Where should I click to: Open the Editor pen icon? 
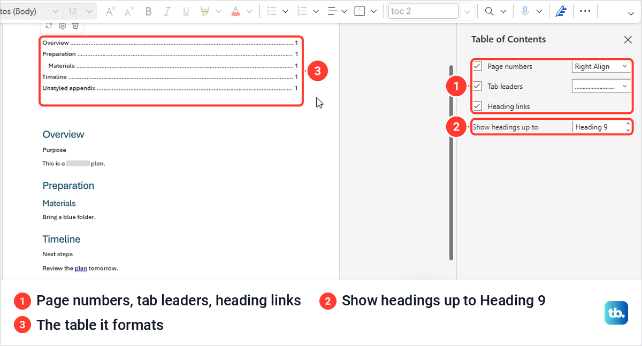click(x=560, y=11)
